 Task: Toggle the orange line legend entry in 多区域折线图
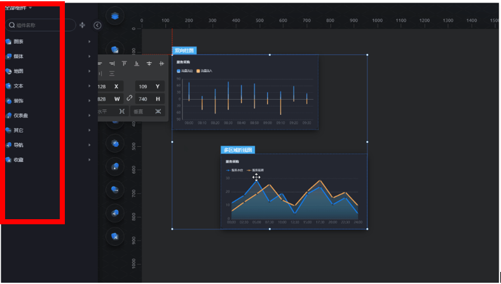point(256,170)
